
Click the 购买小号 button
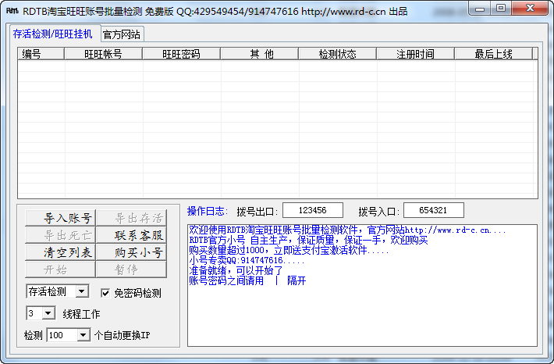pos(131,252)
